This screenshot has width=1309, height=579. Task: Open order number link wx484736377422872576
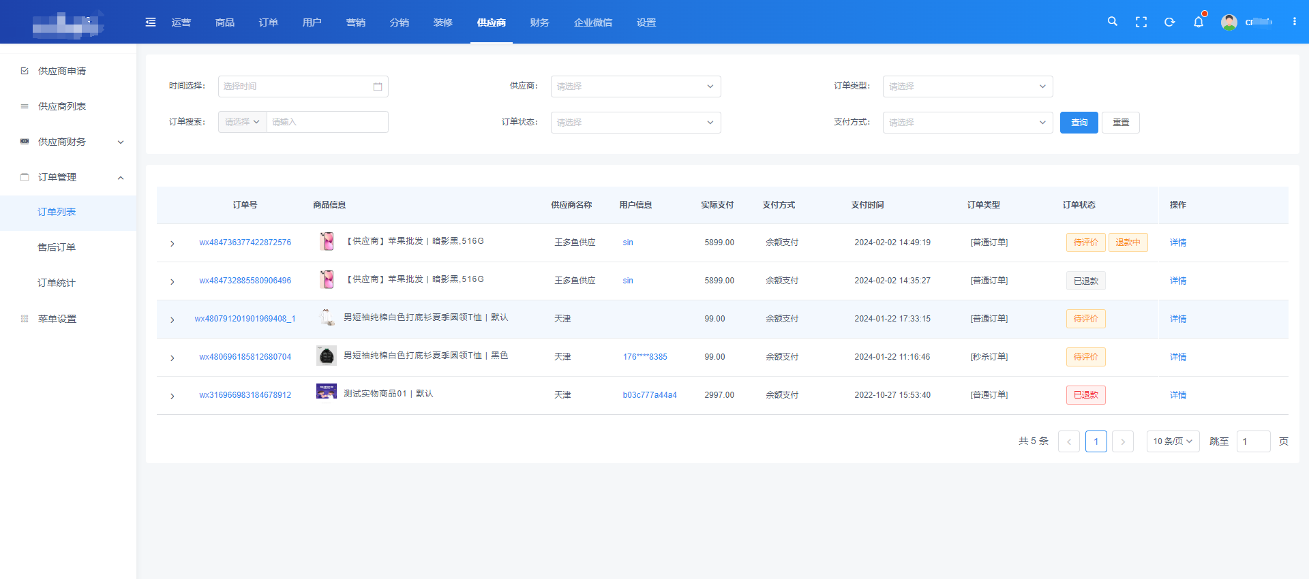point(245,242)
